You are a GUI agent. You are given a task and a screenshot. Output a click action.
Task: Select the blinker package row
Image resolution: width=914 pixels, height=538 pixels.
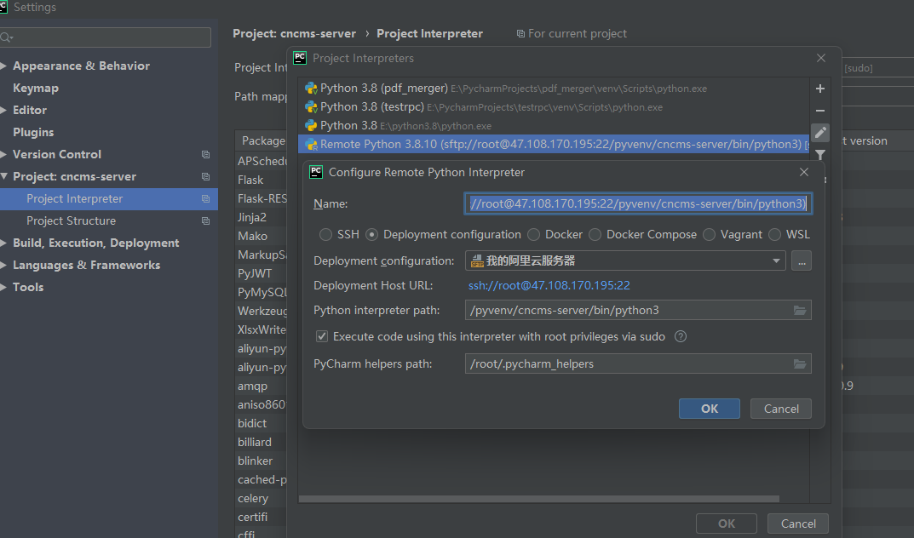coord(261,461)
